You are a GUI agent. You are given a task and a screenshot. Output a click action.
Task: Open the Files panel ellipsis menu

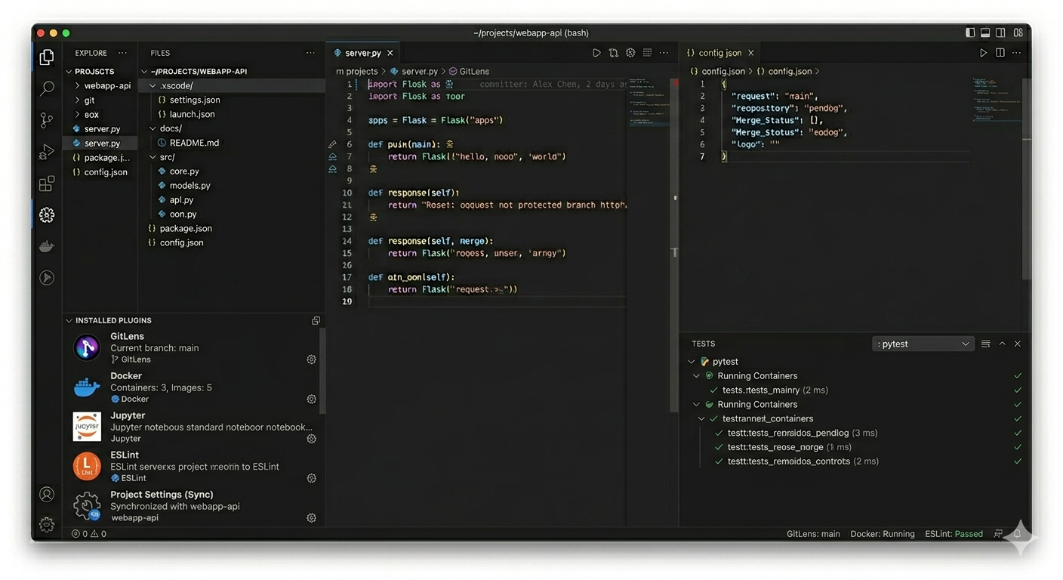coord(310,53)
